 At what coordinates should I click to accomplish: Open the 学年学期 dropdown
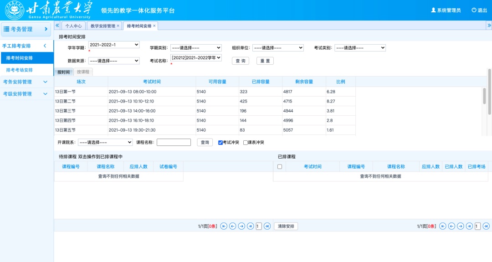click(x=114, y=45)
